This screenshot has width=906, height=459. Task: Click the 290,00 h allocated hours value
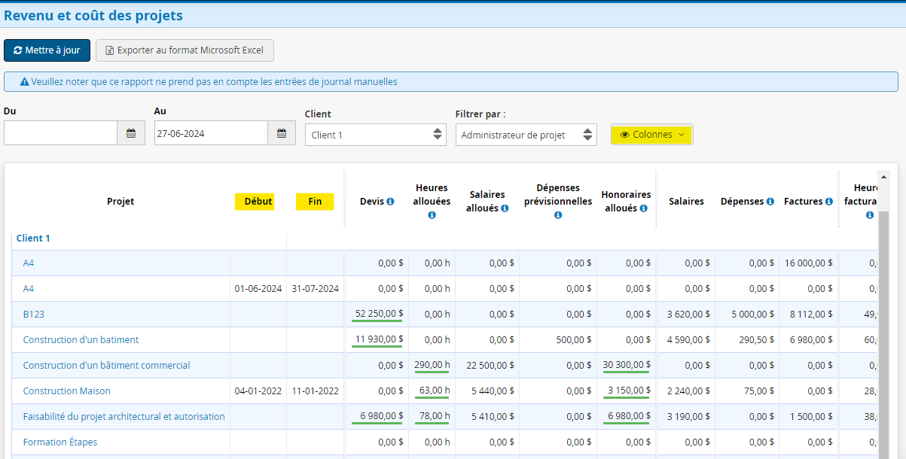[432, 365]
